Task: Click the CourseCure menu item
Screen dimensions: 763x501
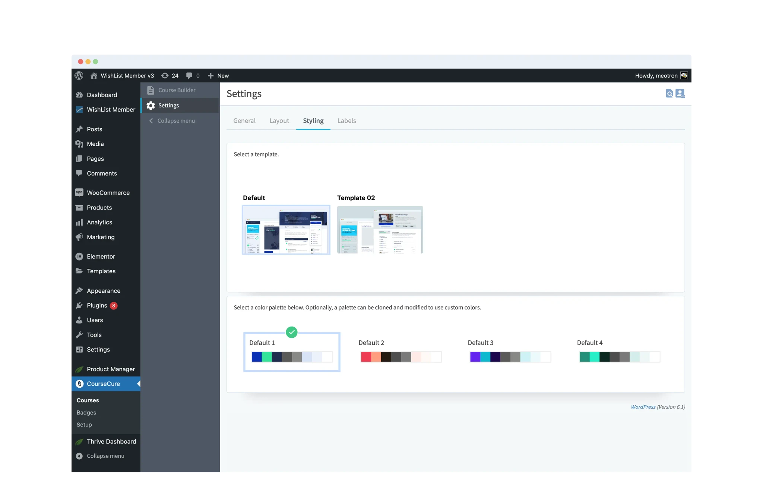Action: tap(106, 384)
